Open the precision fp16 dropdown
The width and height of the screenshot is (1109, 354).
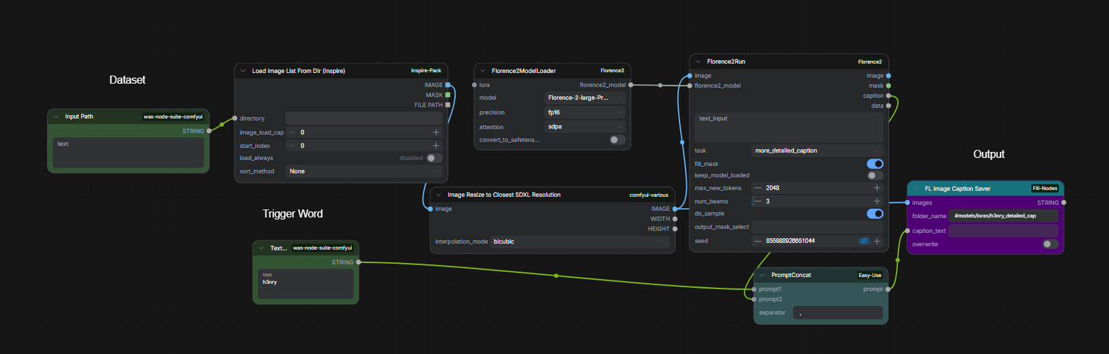coord(584,112)
